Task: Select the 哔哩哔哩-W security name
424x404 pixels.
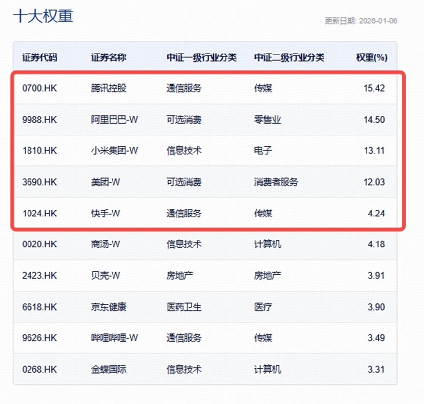Action: pos(115,338)
